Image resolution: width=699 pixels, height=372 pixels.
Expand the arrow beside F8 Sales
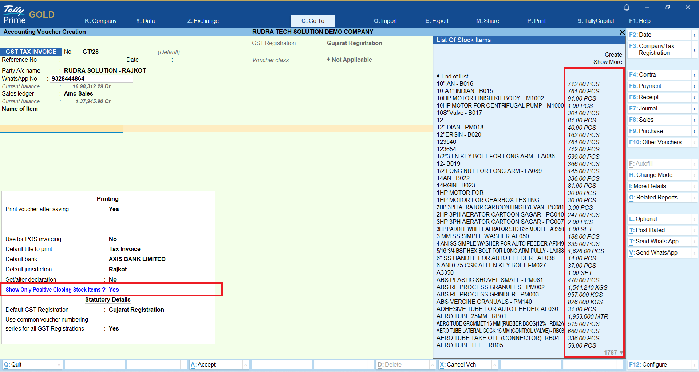(694, 120)
